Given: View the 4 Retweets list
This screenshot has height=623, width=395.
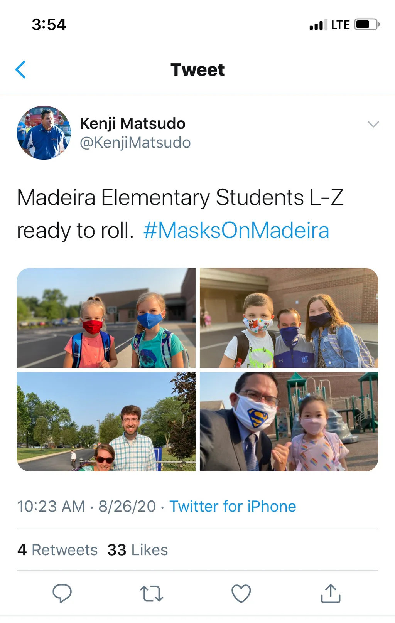Looking at the screenshot, I should pyautogui.click(x=57, y=550).
